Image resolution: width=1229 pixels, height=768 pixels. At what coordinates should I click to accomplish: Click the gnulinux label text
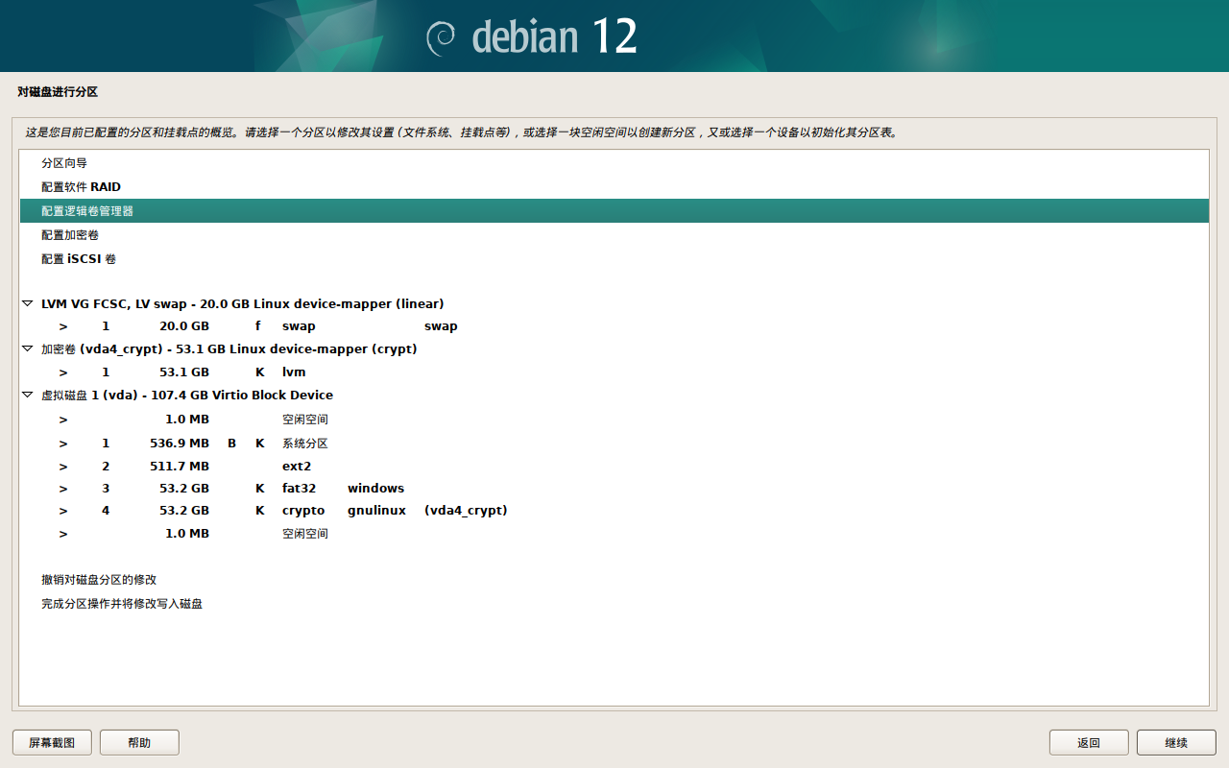point(376,511)
